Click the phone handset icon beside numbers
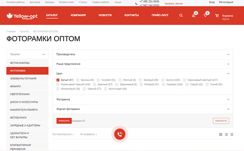 [136, 4]
